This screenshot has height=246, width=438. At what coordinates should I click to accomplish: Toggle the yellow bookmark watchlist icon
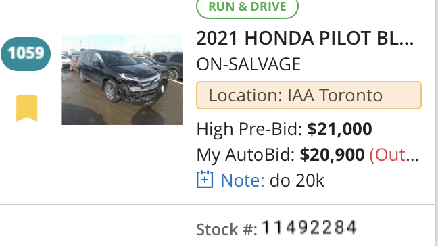pyautogui.click(x=27, y=108)
